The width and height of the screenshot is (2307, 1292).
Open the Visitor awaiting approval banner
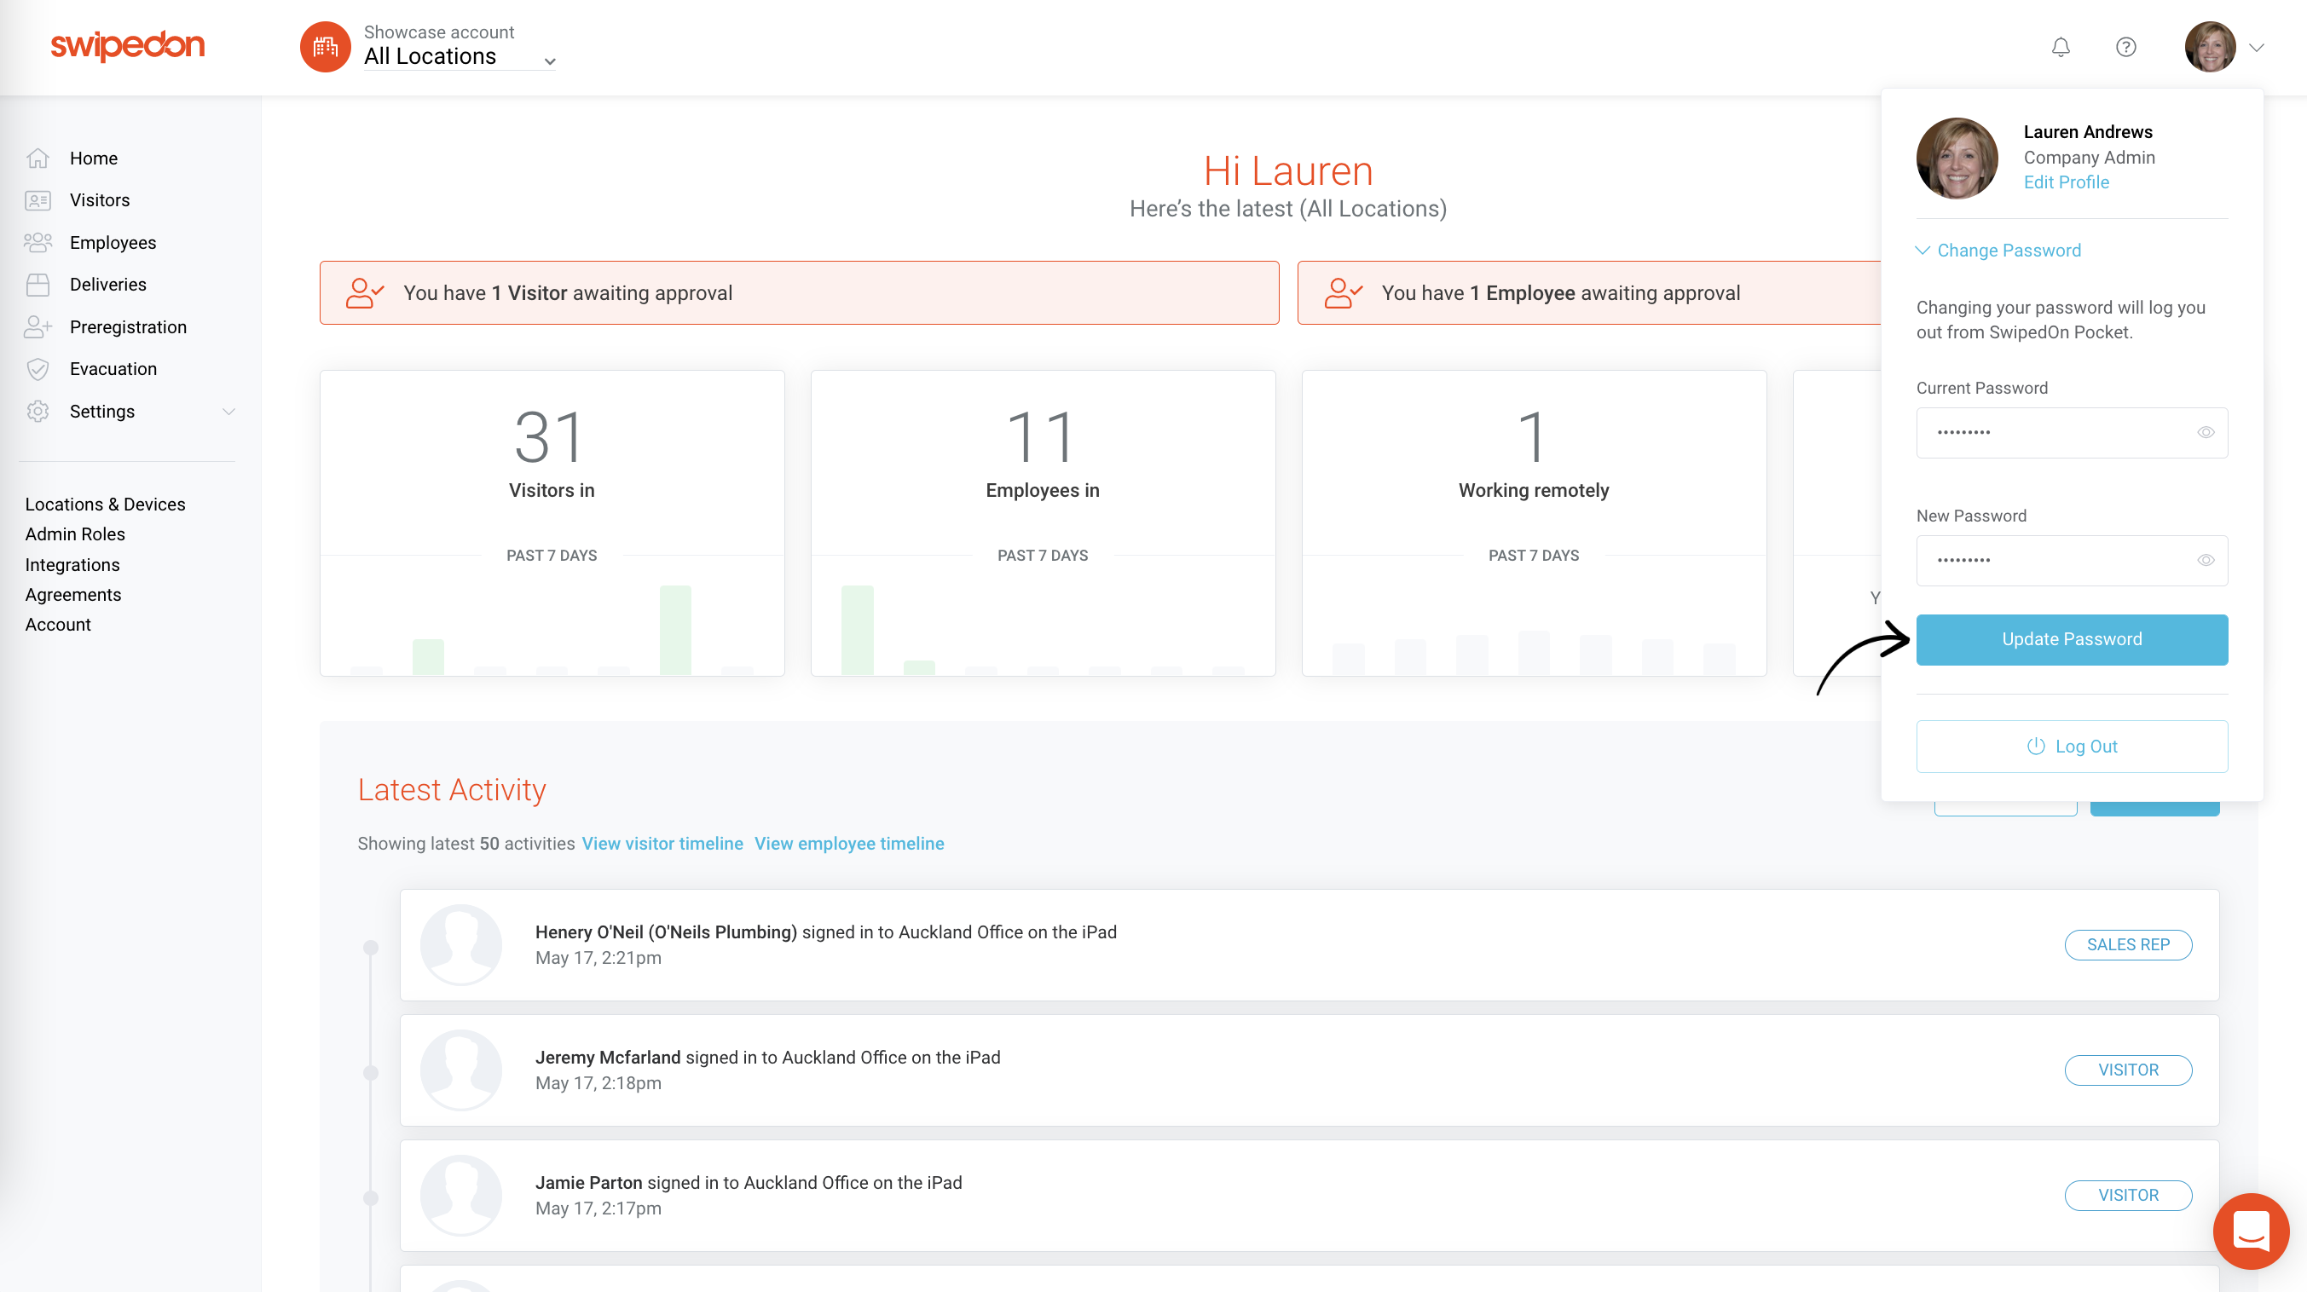[799, 293]
